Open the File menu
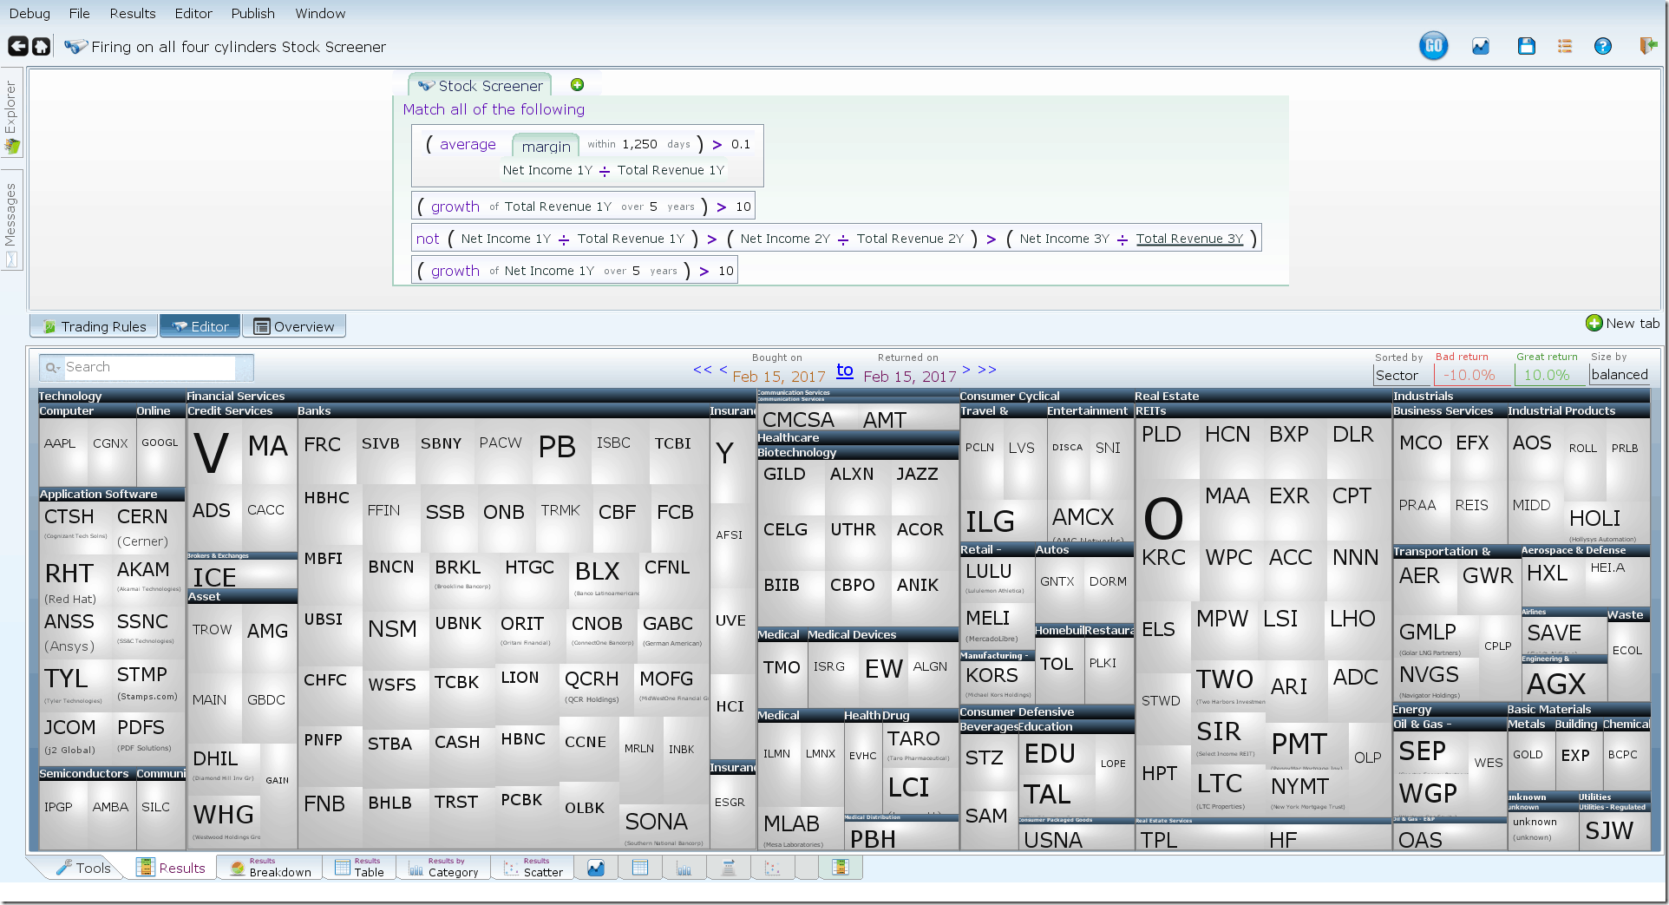The image size is (1669, 905). 79,13
